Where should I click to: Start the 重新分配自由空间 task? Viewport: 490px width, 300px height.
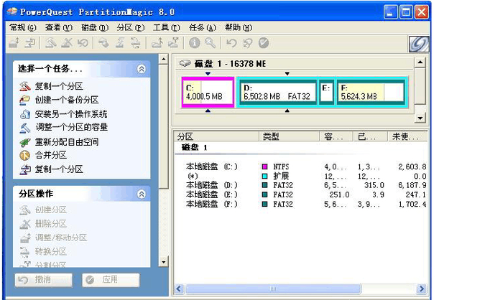coord(67,142)
